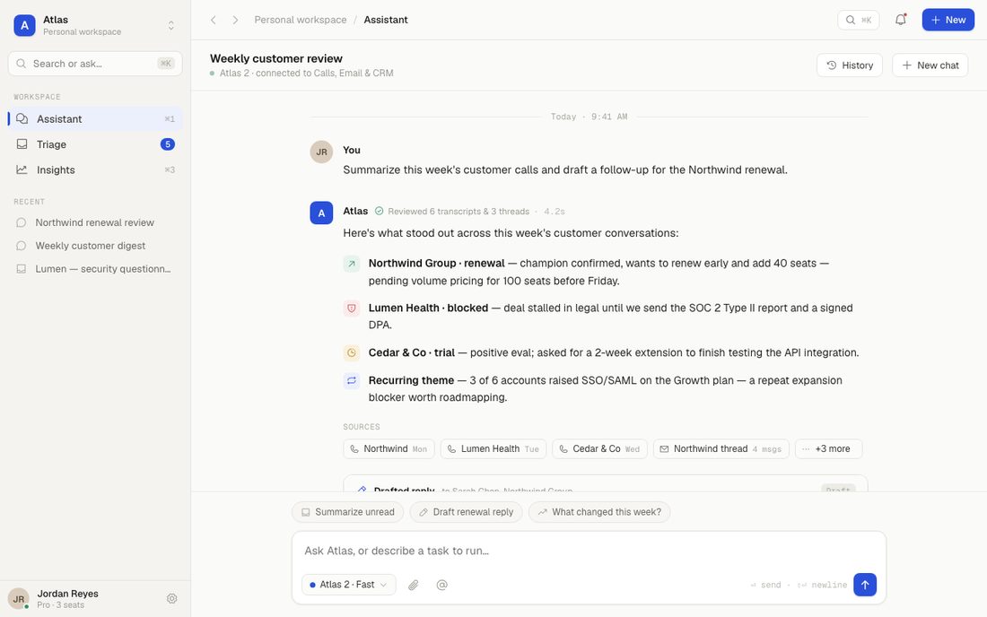Viewport: 987px width, 617px height.
Task: Click the Atlas avatar in the response
Action: click(x=321, y=213)
